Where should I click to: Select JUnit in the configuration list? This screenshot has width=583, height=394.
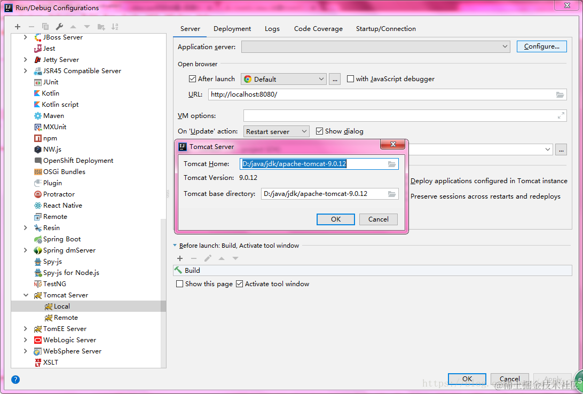[51, 82]
